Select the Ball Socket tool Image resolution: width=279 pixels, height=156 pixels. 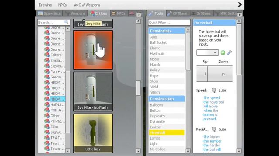[x=167, y=42]
